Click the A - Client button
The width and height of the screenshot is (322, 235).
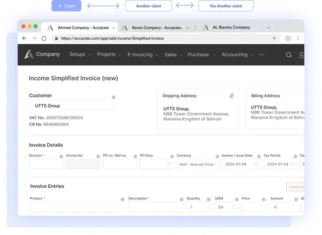pos(66,6)
